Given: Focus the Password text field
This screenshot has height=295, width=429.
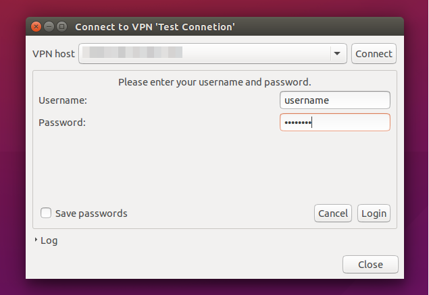Looking at the screenshot, I should tap(335, 123).
